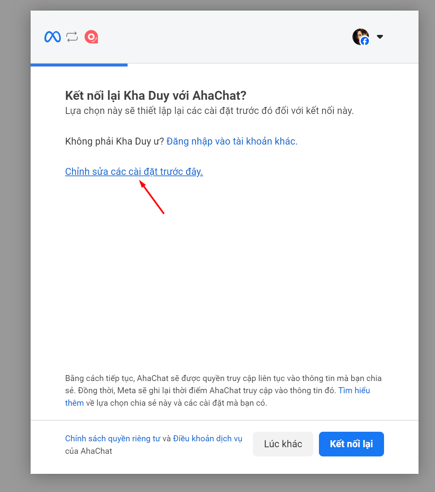Click the 'Kết nối lại Kha Duy với AhaChat?' heading
The image size is (435, 492).
pyautogui.click(x=156, y=96)
